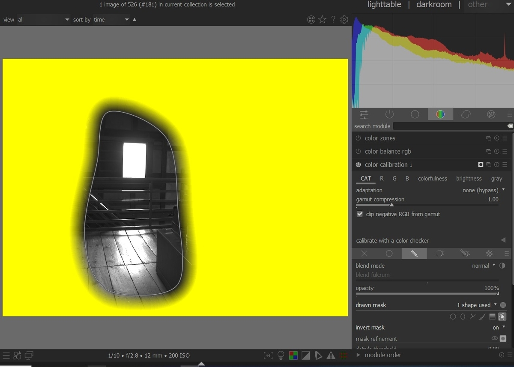Open color zones multiple instances menu
Screen dimensions: 514x367
click(x=489, y=138)
